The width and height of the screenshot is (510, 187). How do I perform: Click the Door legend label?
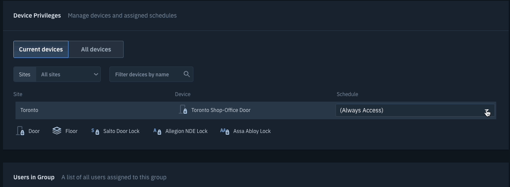[x=34, y=131]
